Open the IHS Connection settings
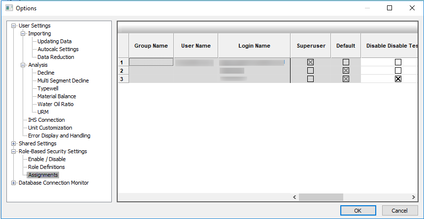 tap(46, 120)
